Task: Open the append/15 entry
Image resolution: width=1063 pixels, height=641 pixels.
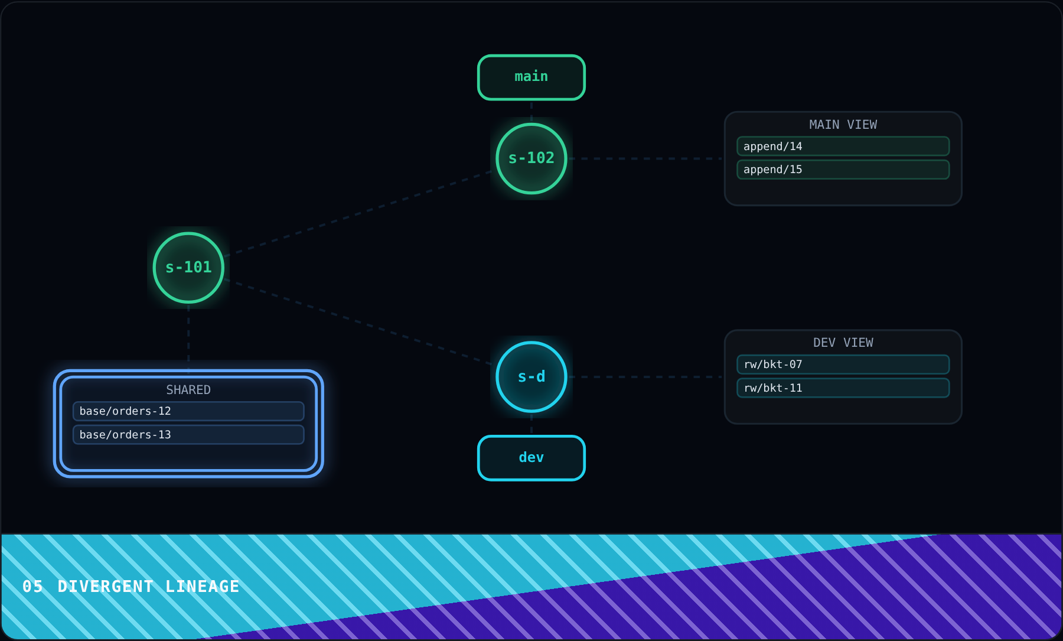Action: pyautogui.click(x=843, y=170)
